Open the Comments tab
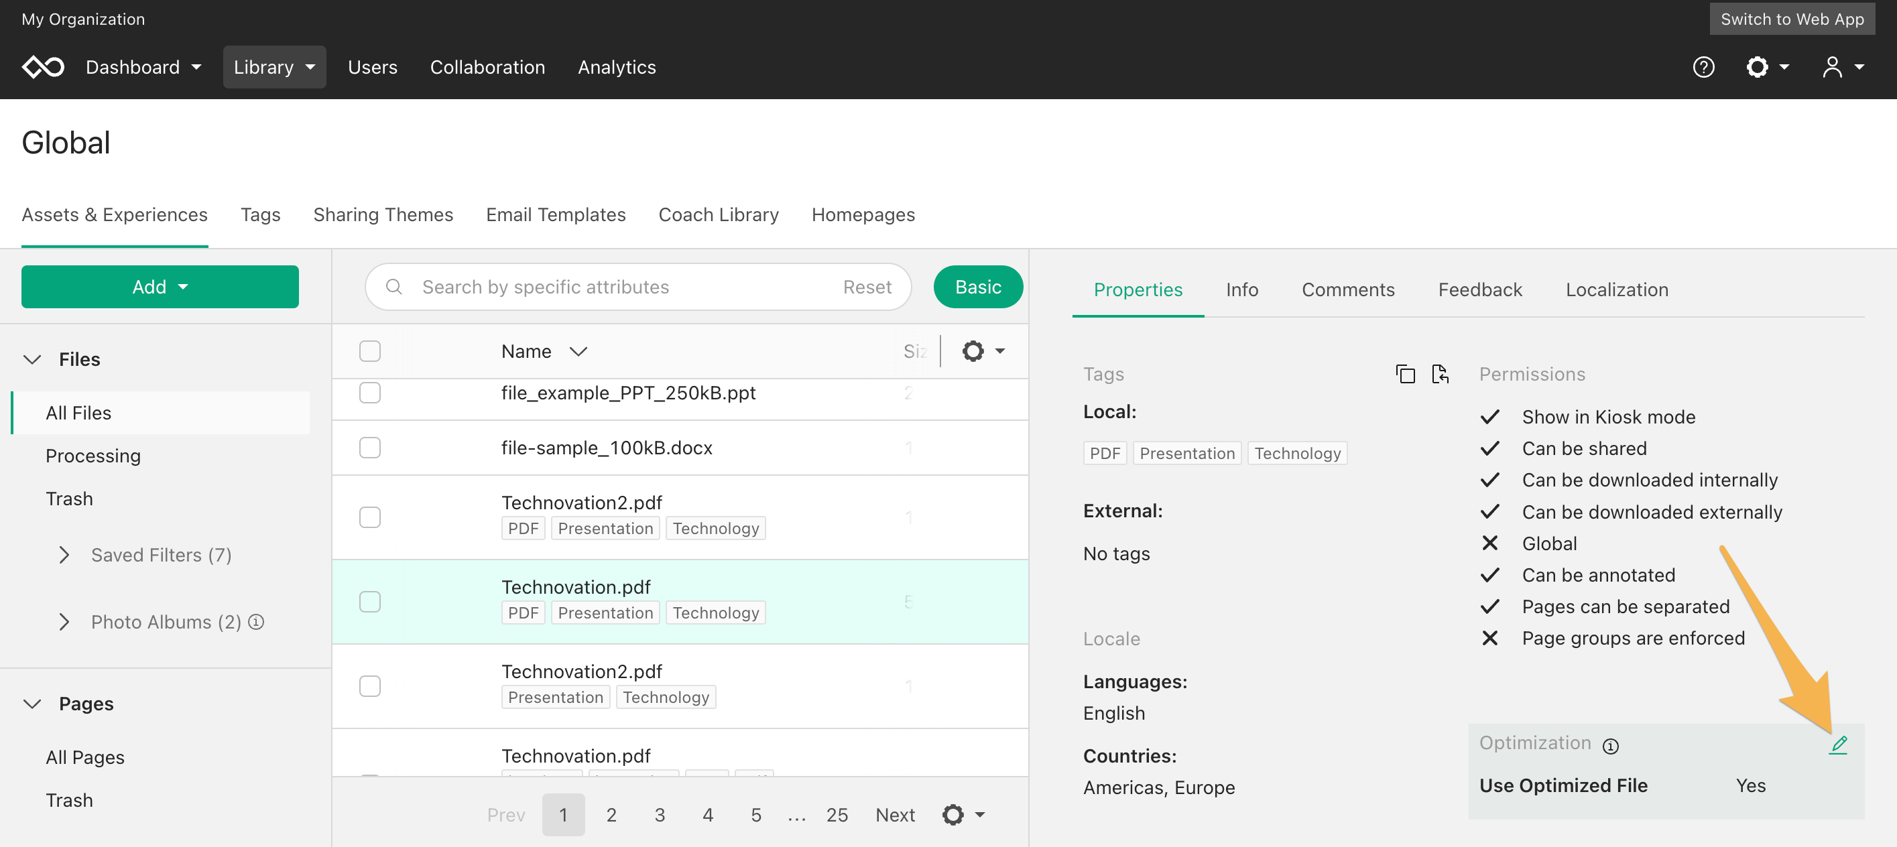This screenshot has height=847, width=1897. (x=1349, y=289)
